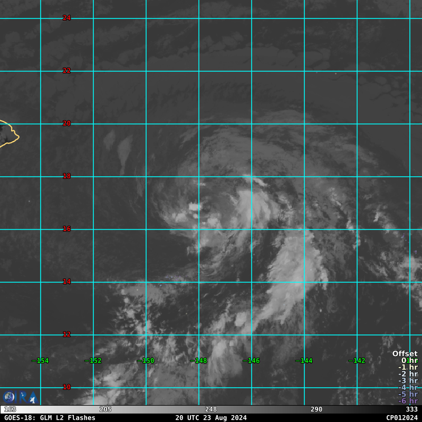Click the 248 value on the colorbar
422x422 pixels.
point(211,409)
